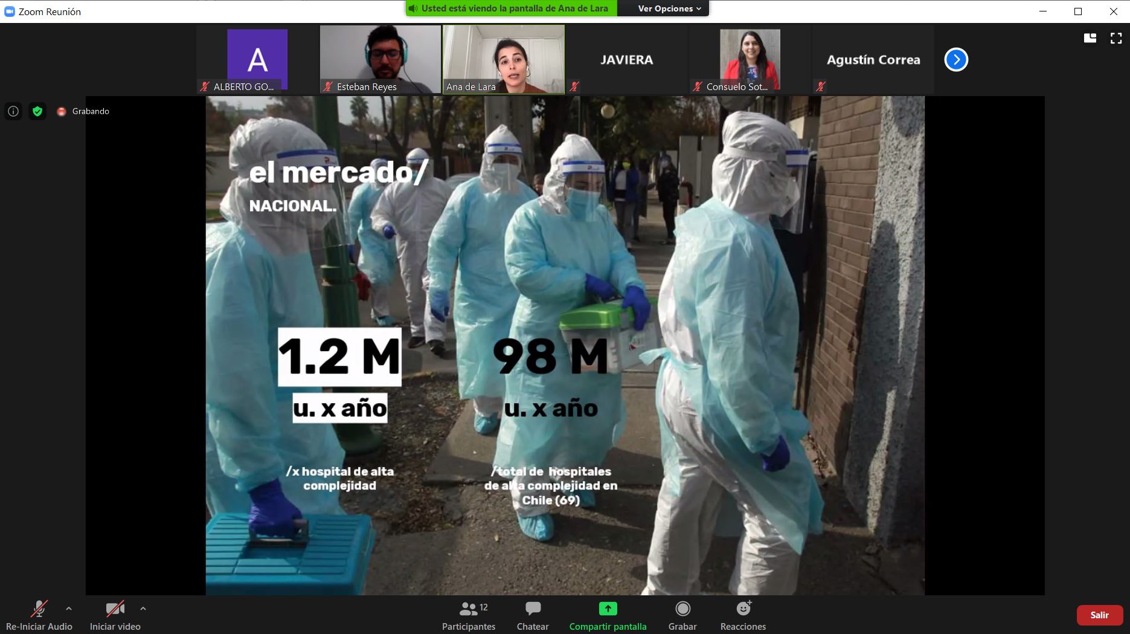Viewport: 1130px width, 634px height.
Task: Select ALBERTO GO... participant thumbnail
Action: click(x=257, y=59)
